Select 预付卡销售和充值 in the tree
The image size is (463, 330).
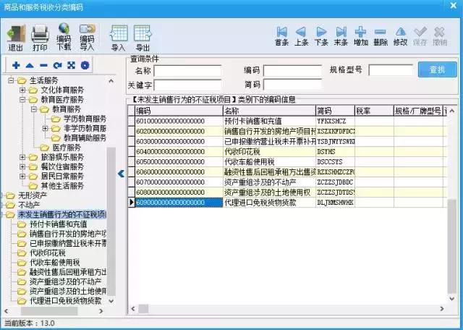click(58, 224)
